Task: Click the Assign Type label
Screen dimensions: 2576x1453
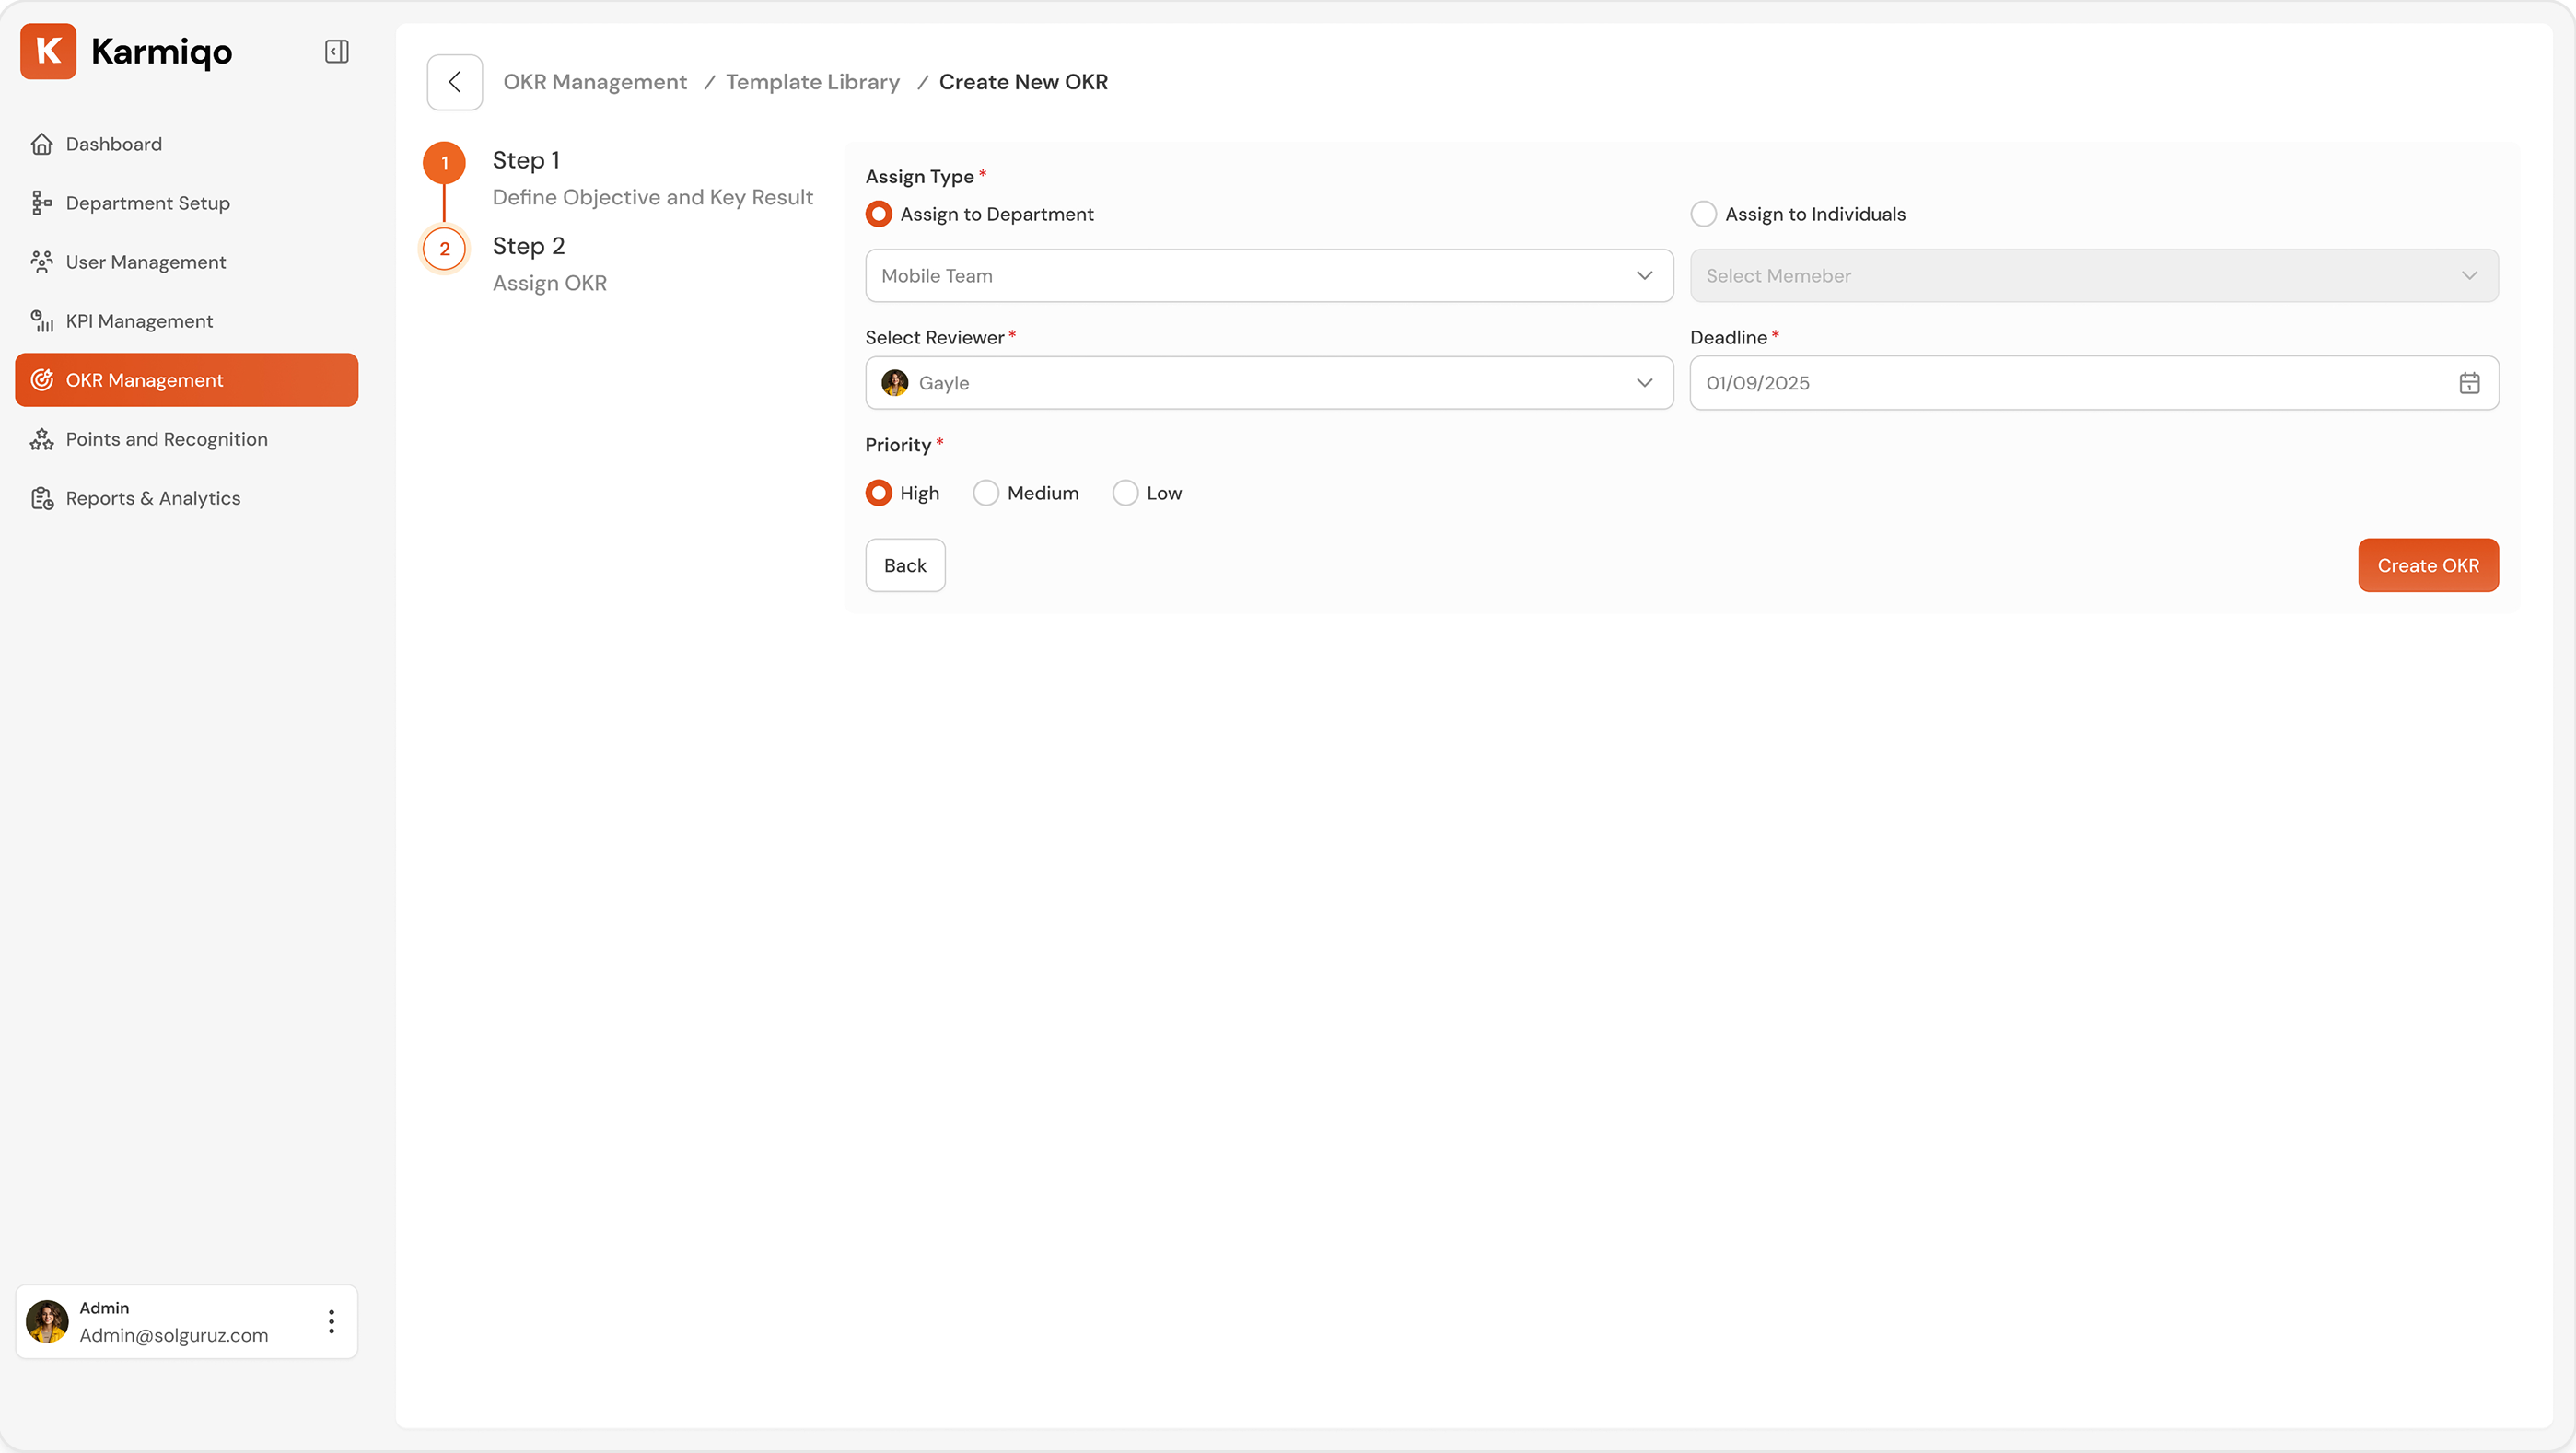Action: pos(919,177)
